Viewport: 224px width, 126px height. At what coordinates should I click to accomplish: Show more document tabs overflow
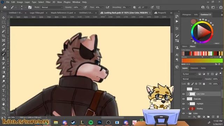coord(171,13)
